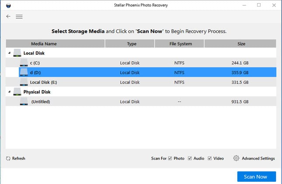Click the c (C:) drive icon
282x184 pixels.
click(24, 63)
